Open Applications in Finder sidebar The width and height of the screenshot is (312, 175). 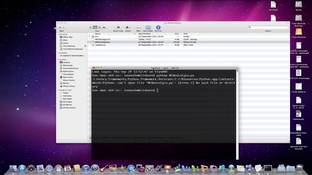pos(67,71)
